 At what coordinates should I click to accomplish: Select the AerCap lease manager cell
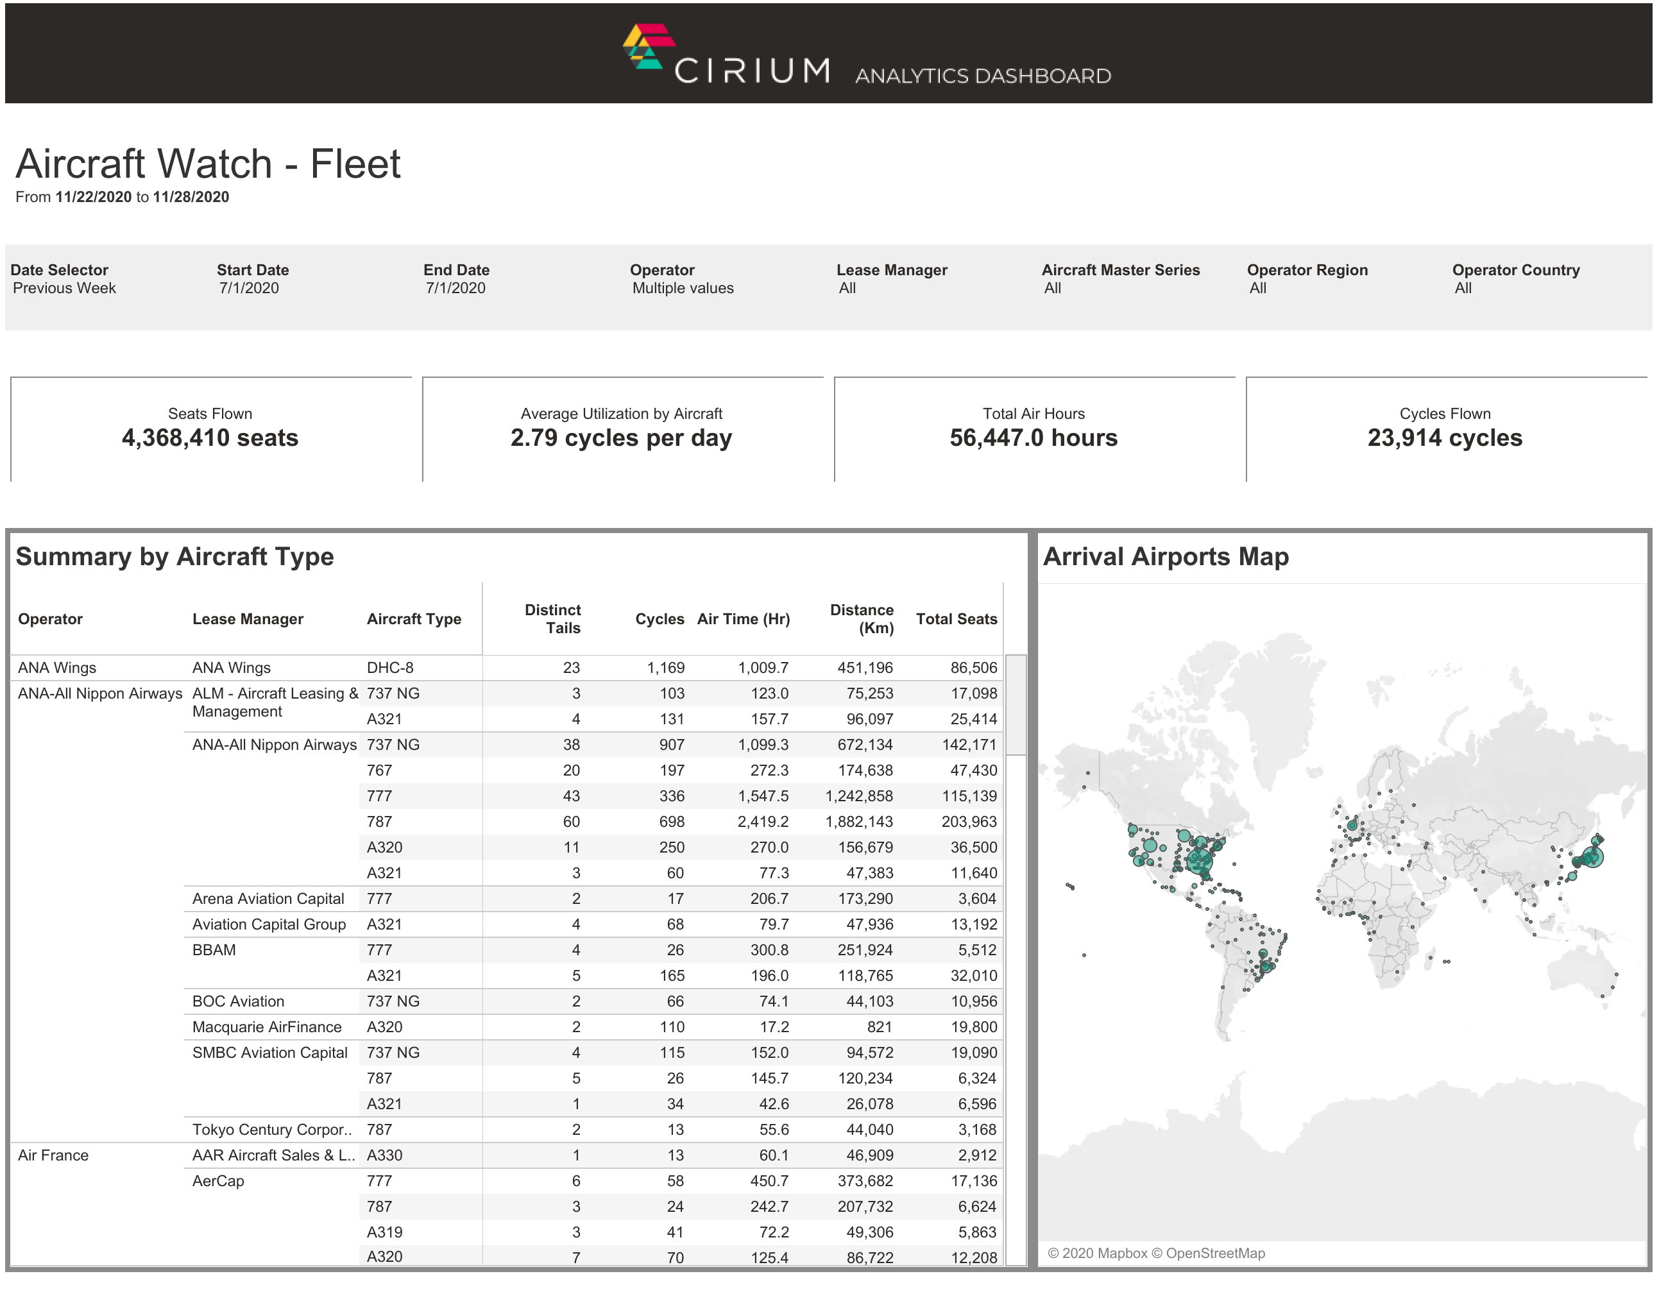tap(218, 1181)
